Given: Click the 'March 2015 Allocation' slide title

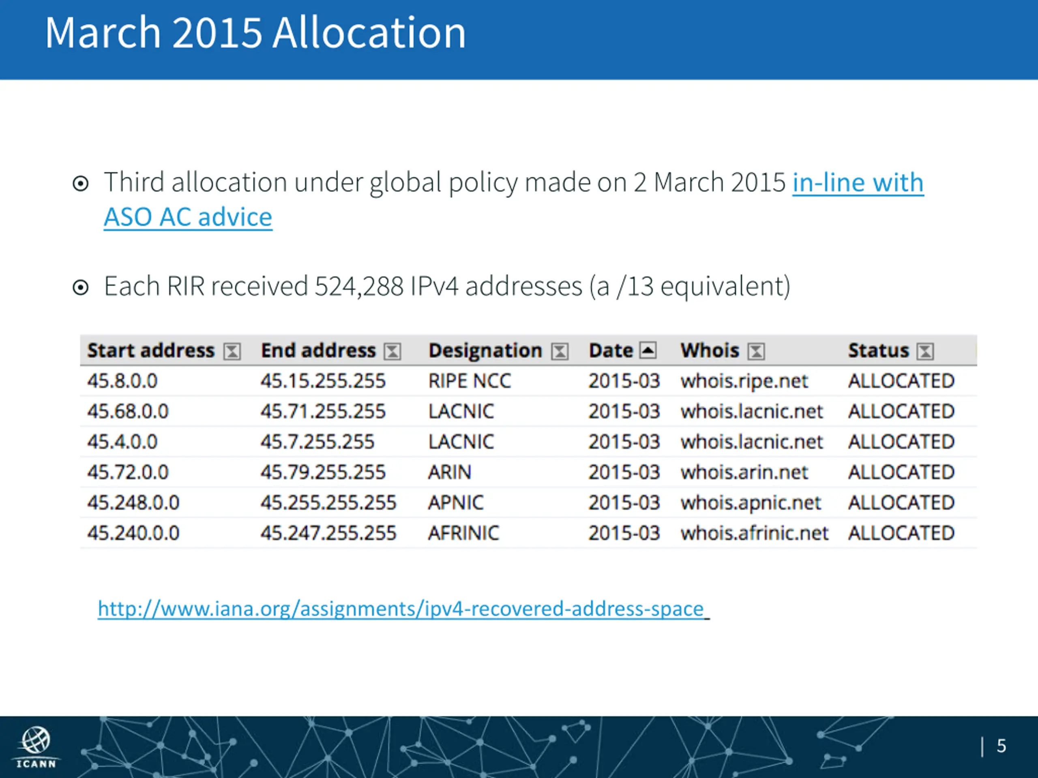Looking at the screenshot, I should pyautogui.click(x=256, y=32).
